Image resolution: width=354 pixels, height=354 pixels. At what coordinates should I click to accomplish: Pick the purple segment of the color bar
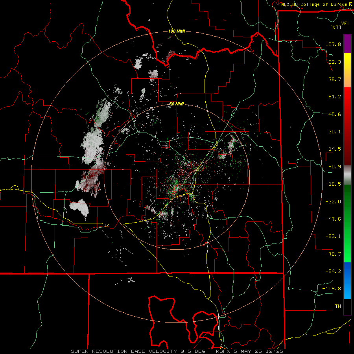tap(347, 44)
